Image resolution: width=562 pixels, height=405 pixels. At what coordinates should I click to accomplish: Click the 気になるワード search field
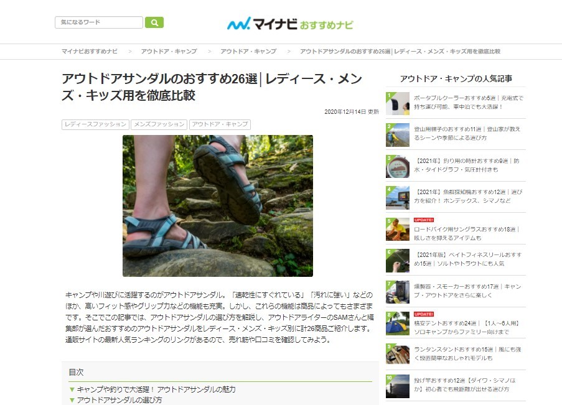tap(98, 22)
